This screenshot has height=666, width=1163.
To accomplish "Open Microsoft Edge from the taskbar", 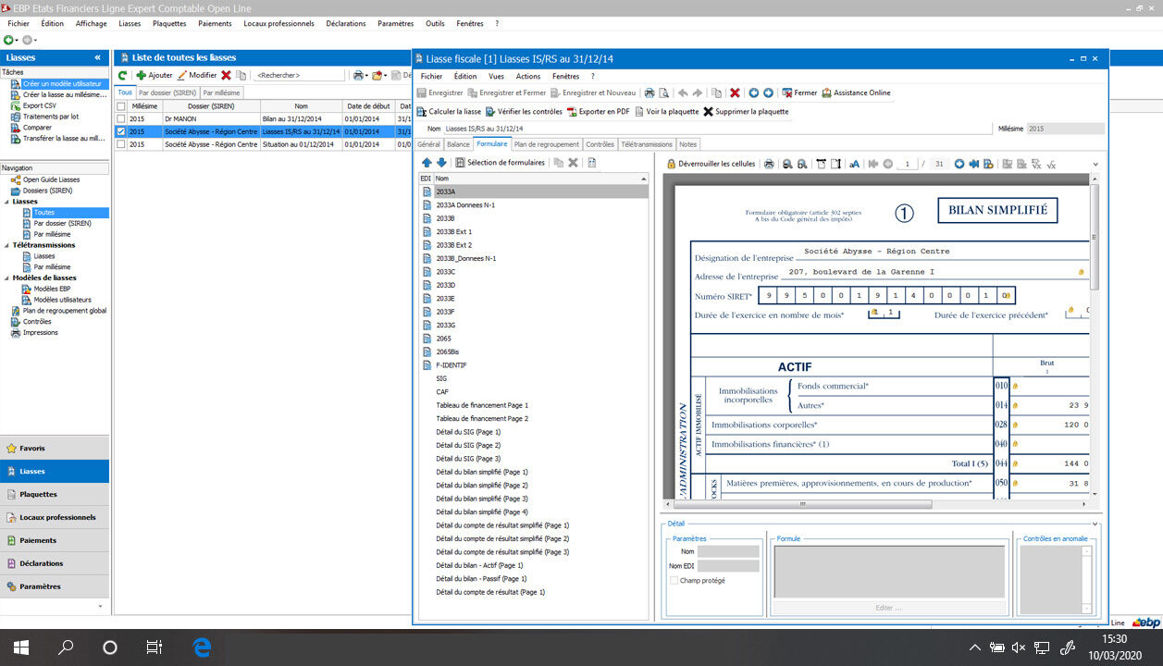I will pos(201,647).
